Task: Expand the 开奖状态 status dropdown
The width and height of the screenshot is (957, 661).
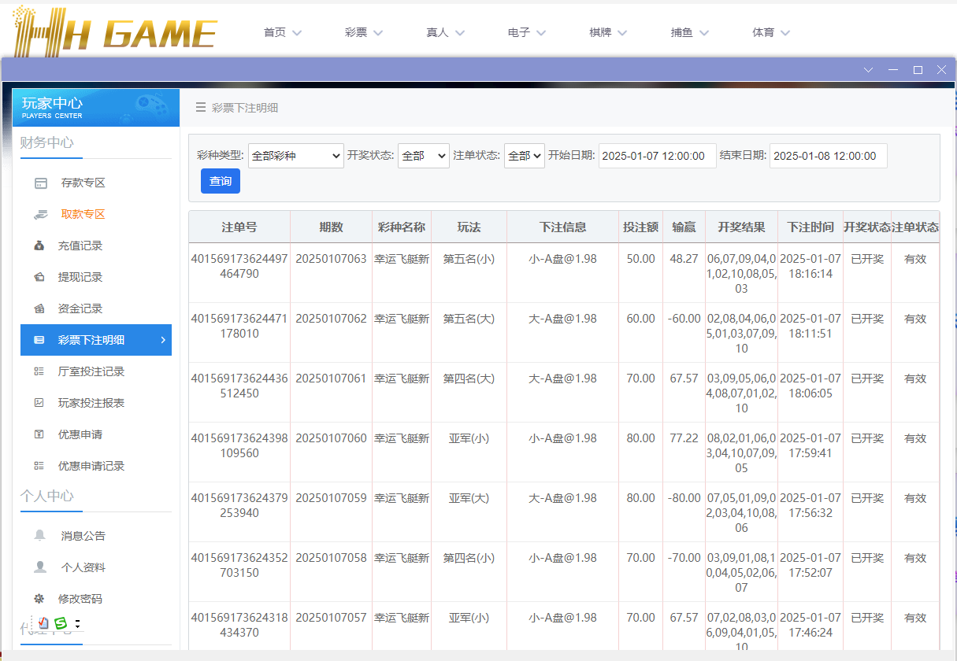Action: coord(422,155)
